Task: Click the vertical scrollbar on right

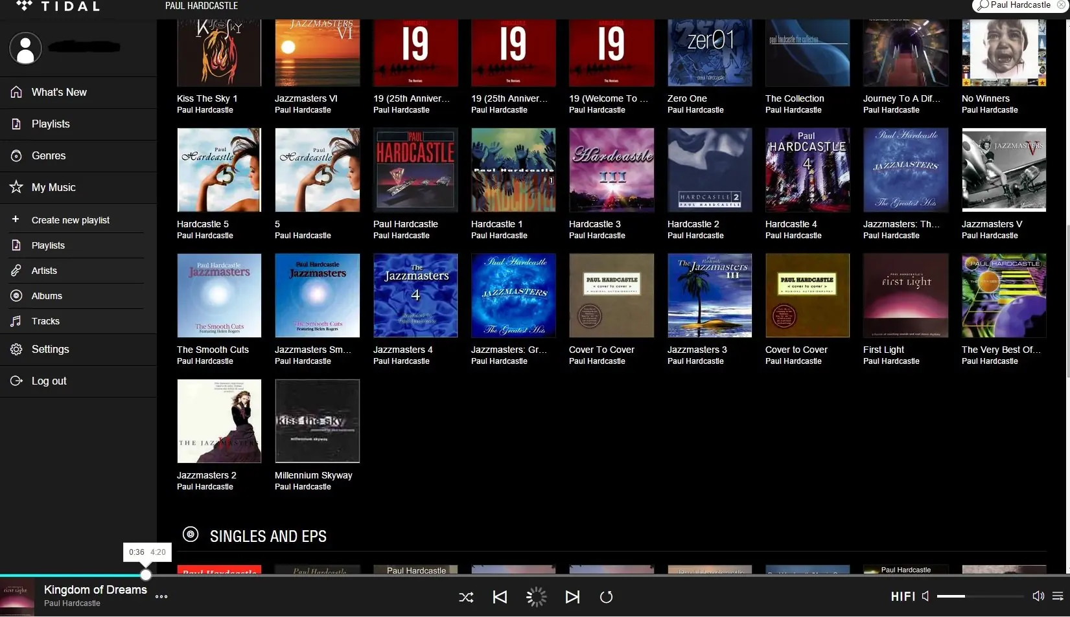Action: (1067, 301)
